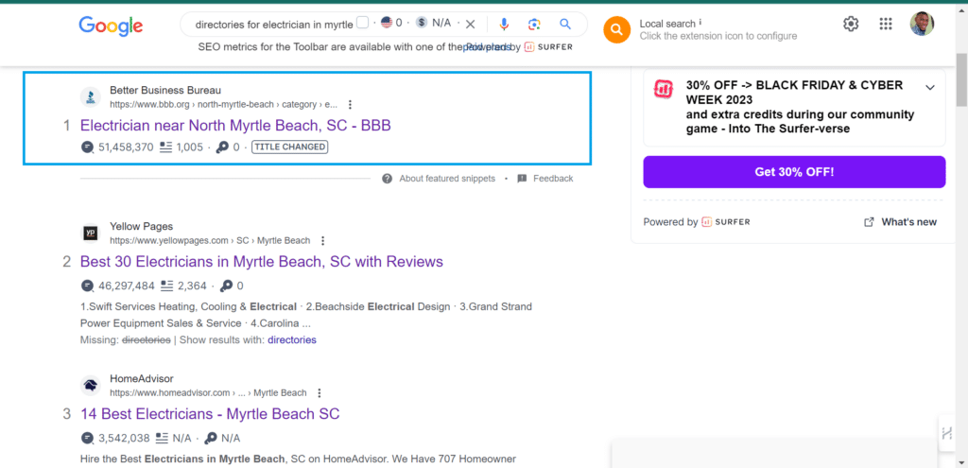The width and height of the screenshot is (968, 468).
Task: Click the Yellow Pages favicon
Action: (x=90, y=234)
